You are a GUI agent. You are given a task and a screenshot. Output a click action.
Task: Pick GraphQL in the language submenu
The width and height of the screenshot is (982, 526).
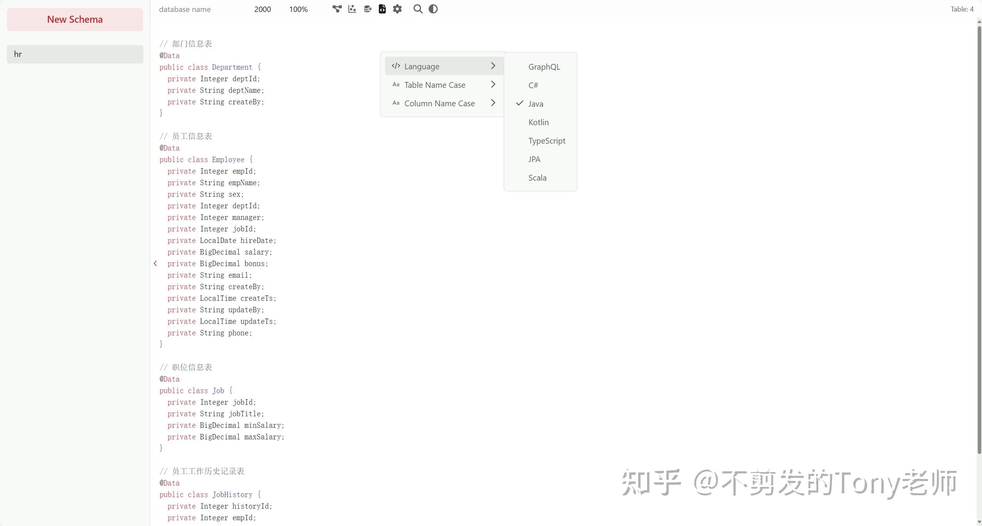[x=544, y=67]
